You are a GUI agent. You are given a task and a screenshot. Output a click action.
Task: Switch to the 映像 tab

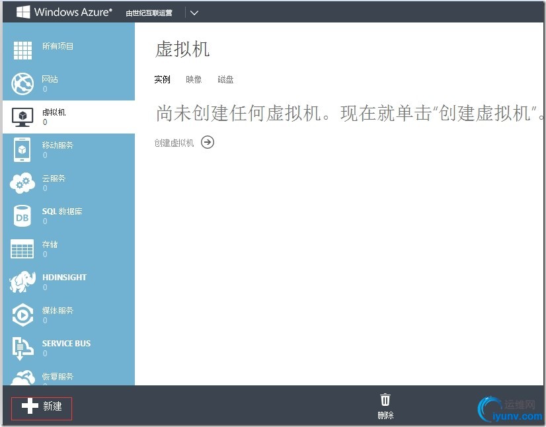click(x=194, y=79)
